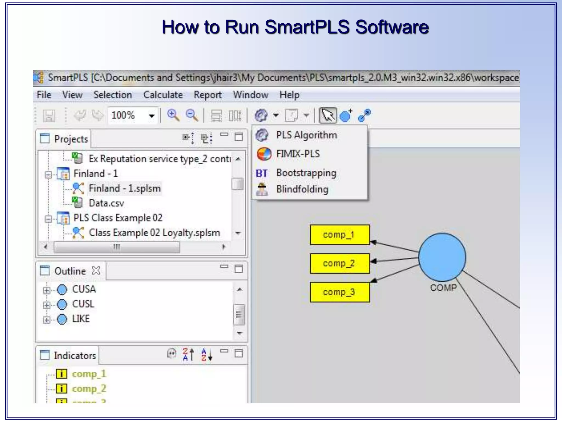The height and width of the screenshot is (422, 562).
Task: Open the 100% zoom level dropdown
Action: click(151, 116)
